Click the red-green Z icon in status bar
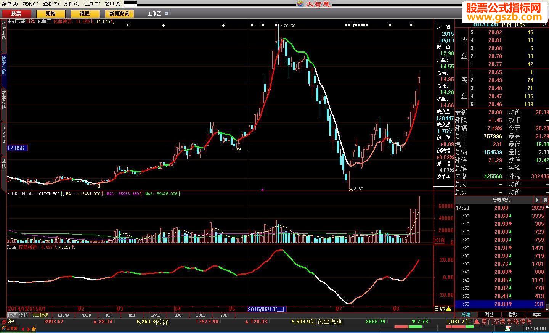 [x=508, y=328]
